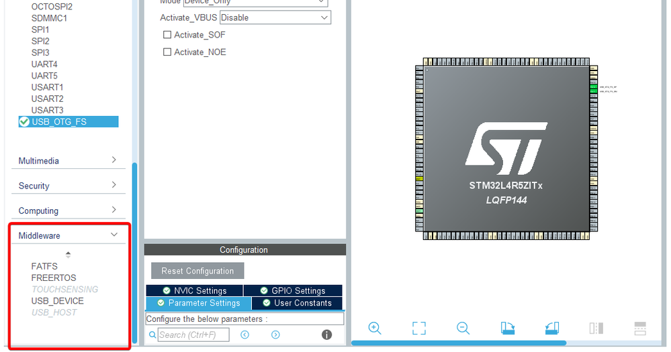Click the categories panel vertical scrollbar
The width and height of the screenshot is (671, 352).
134,253
